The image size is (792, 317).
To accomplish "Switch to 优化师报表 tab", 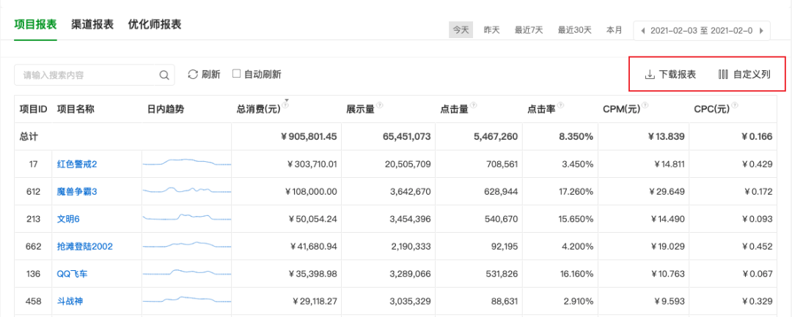I will point(155,24).
